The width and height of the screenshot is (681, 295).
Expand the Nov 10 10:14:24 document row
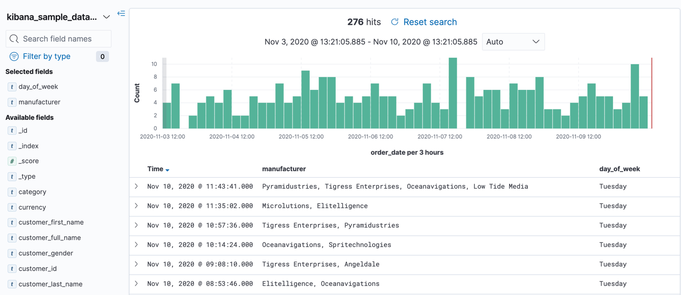(x=136, y=245)
